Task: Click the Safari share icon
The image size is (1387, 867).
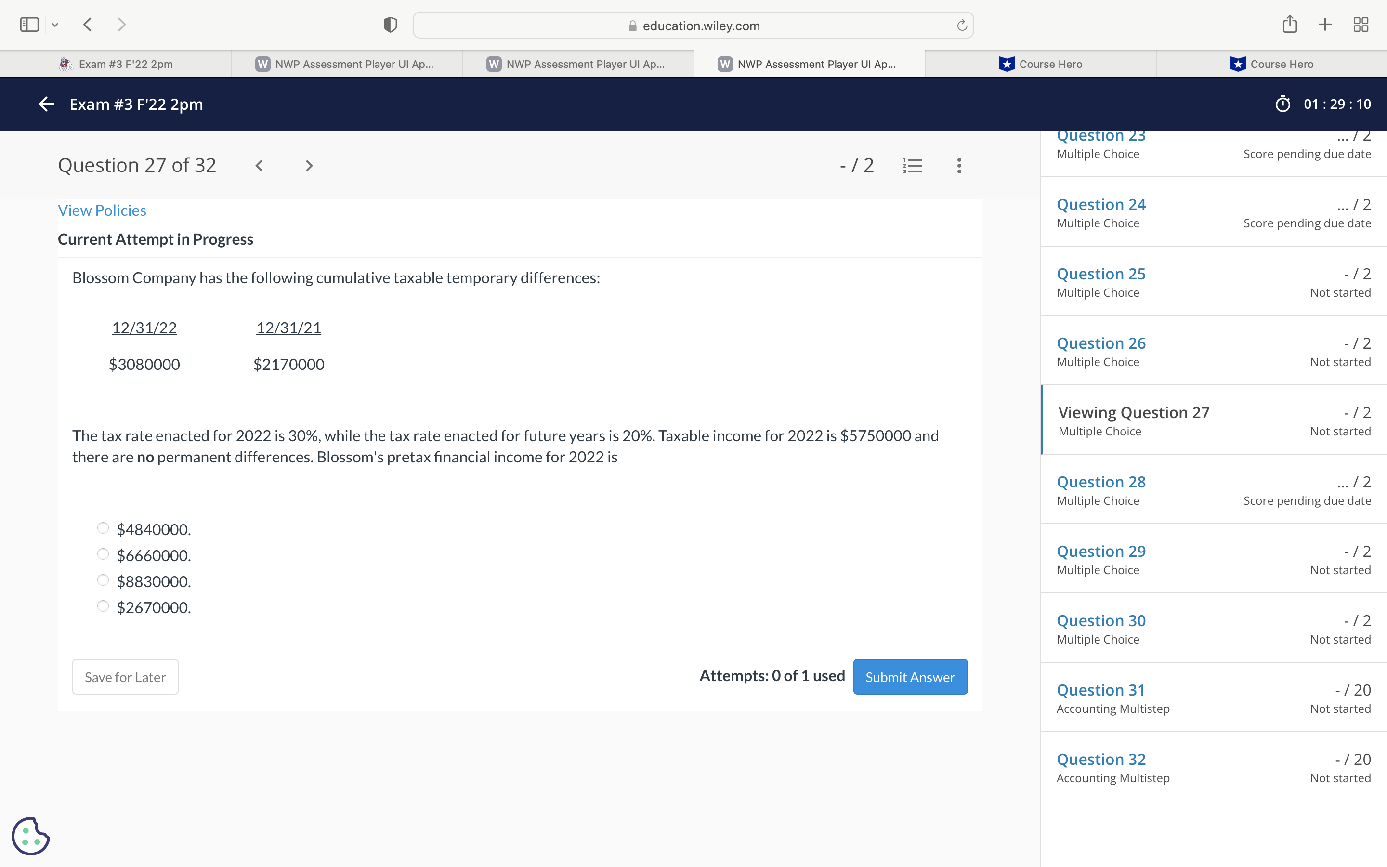Action: click(x=1290, y=25)
